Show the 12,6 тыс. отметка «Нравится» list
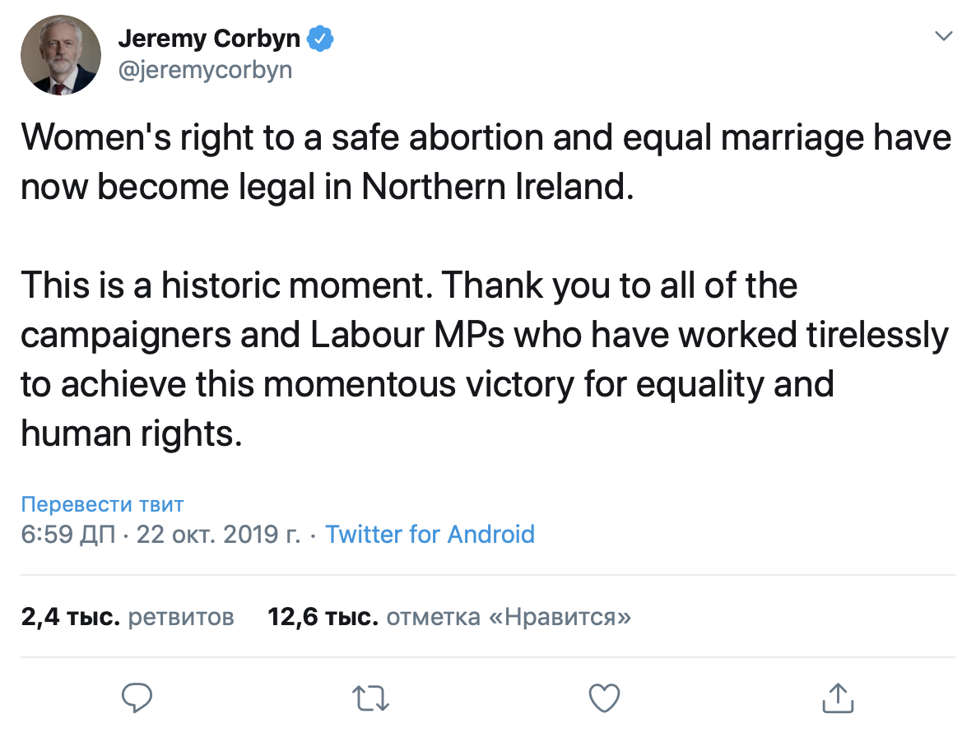976x737 pixels. point(449,616)
